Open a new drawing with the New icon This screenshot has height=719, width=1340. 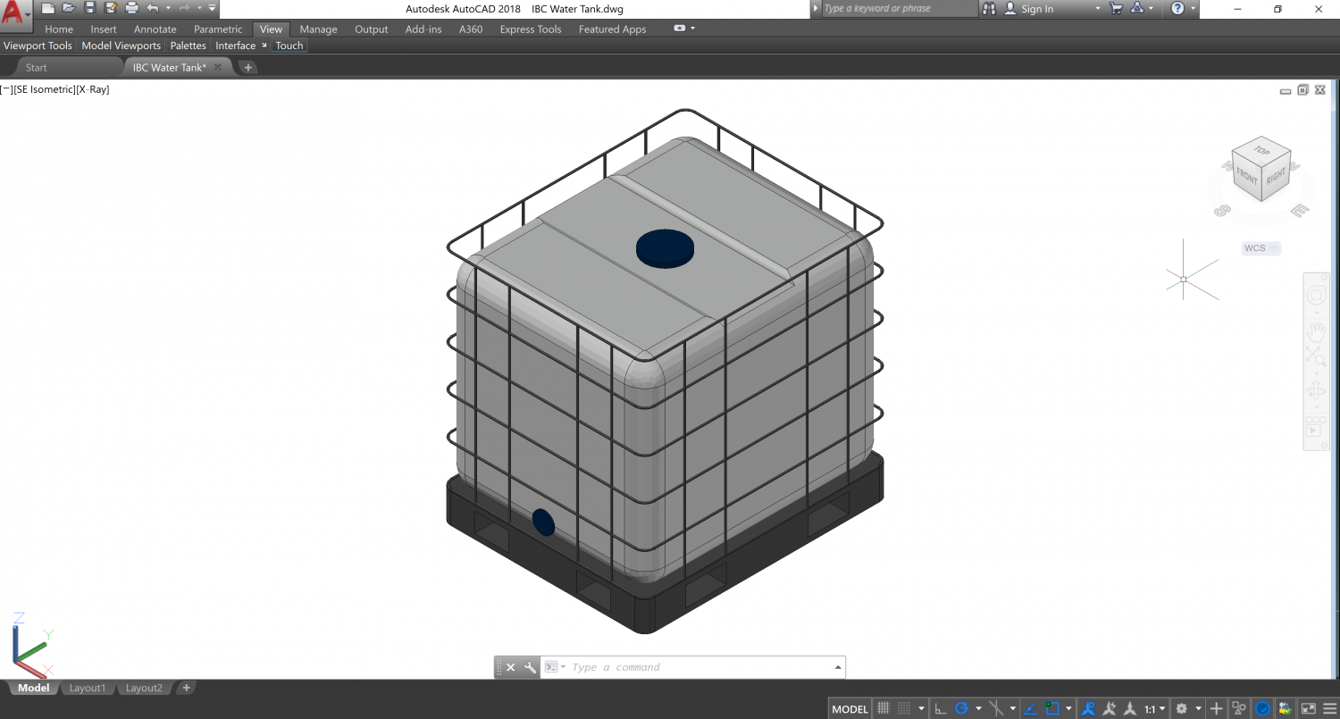point(47,8)
